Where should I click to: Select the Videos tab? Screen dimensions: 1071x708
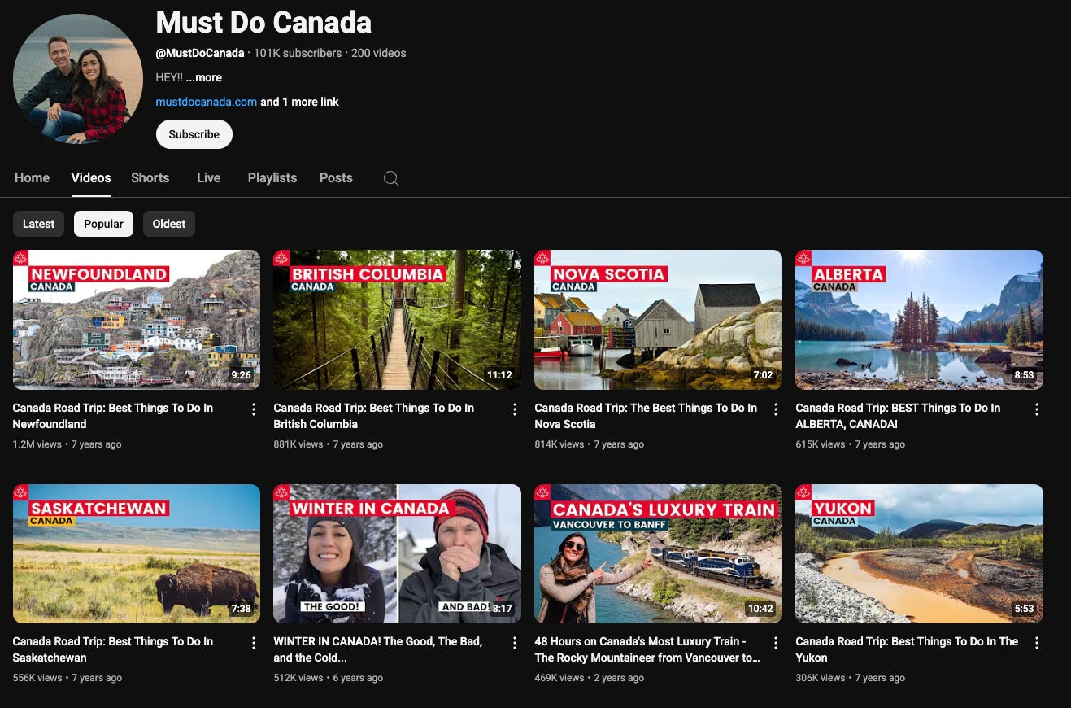point(91,177)
